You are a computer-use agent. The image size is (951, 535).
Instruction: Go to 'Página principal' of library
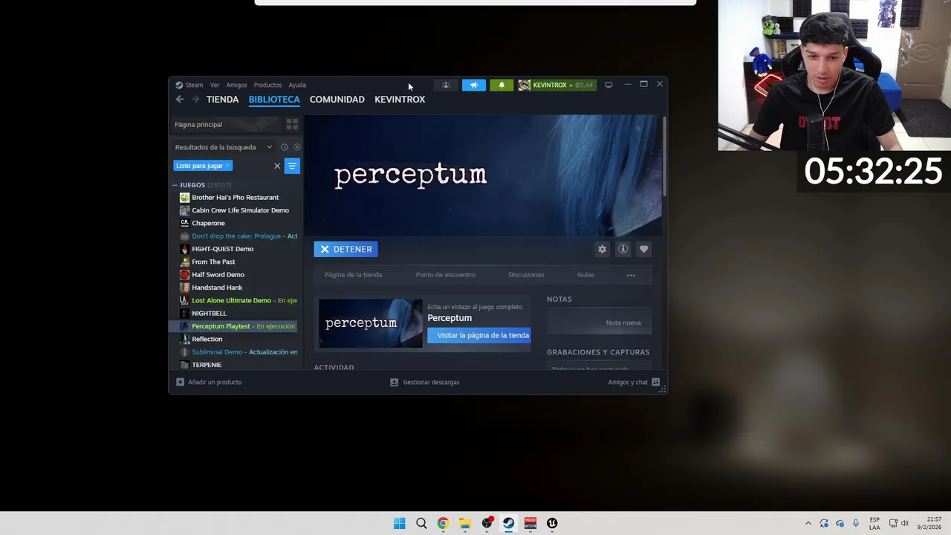(x=198, y=124)
